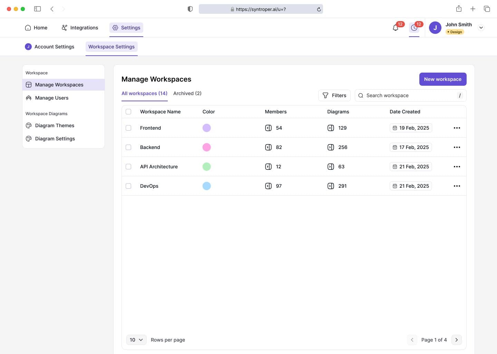
Task: Click the notifications bell icon
Action: tap(396, 28)
